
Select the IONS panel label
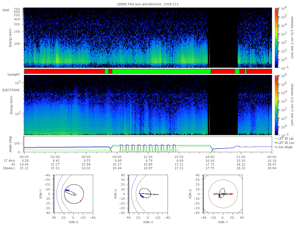tap(6, 10)
